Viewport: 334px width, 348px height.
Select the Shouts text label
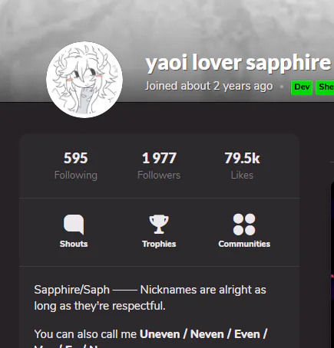[74, 244]
